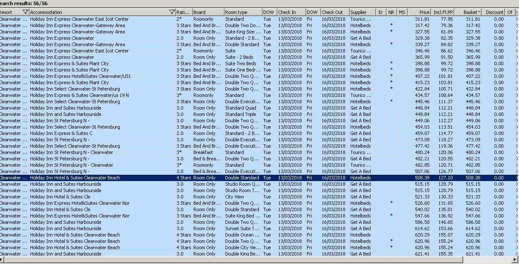
Task: Sort by the Supplier column header
Action: tap(362, 12)
